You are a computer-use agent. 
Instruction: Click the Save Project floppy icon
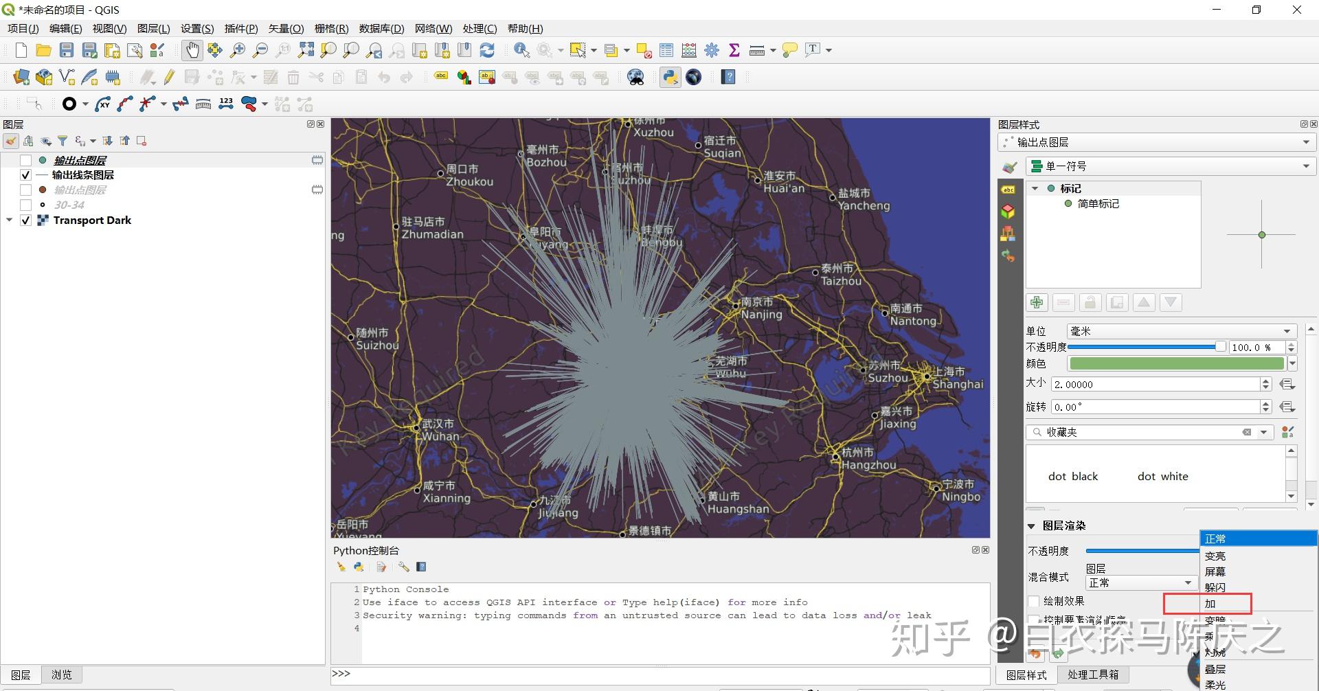[x=67, y=50]
